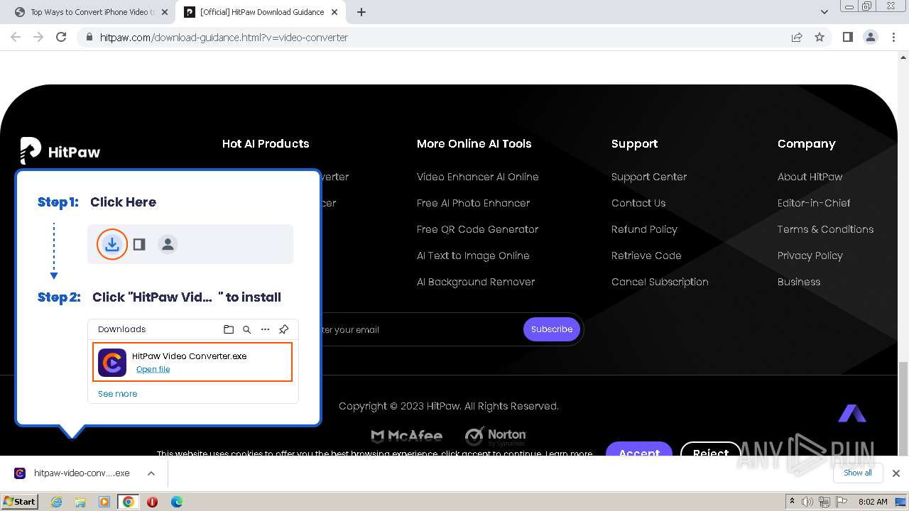Viewport: 909px width, 511px height.
Task: Accept the cookies notice
Action: click(638, 449)
